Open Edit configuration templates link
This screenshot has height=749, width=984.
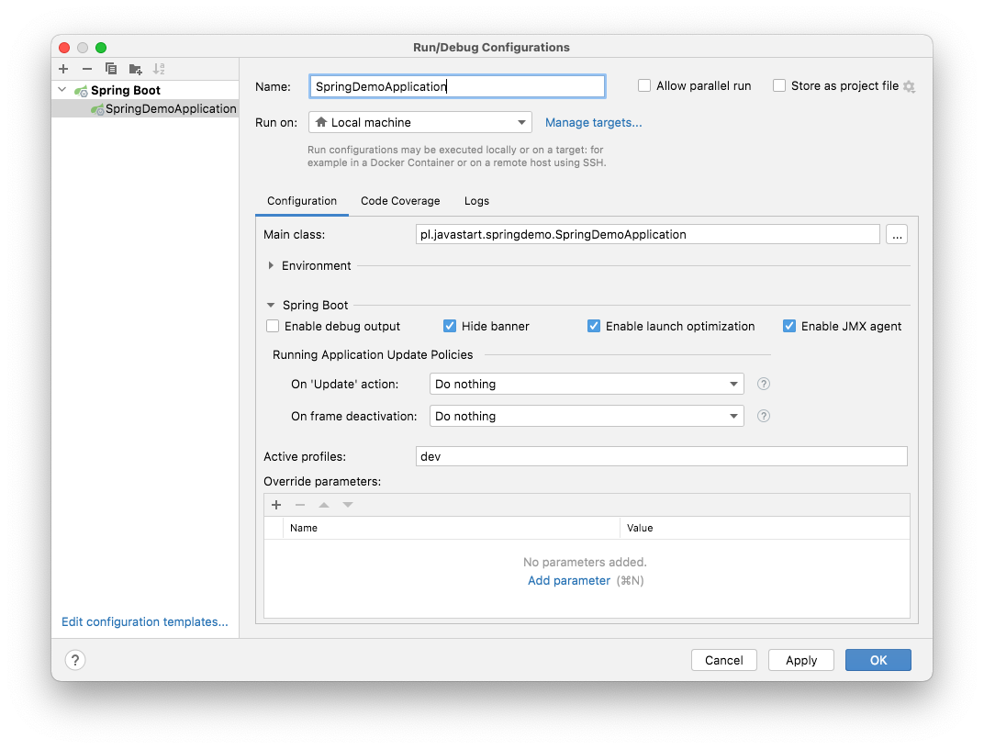click(x=144, y=621)
